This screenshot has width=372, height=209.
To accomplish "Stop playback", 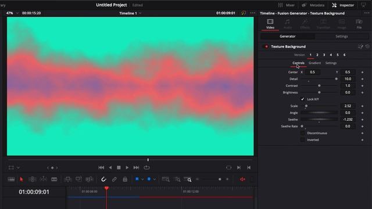I will [119, 168].
